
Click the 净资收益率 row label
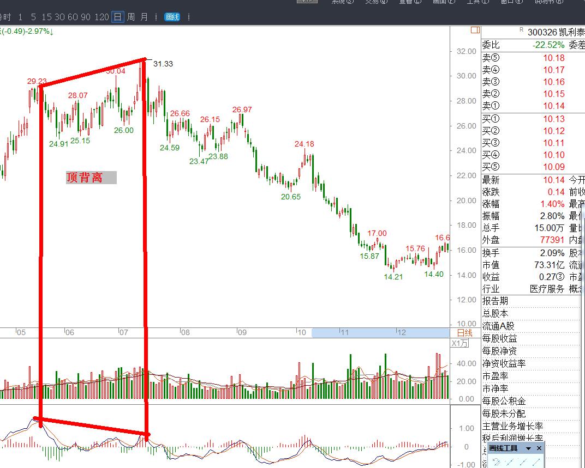(x=504, y=363)
